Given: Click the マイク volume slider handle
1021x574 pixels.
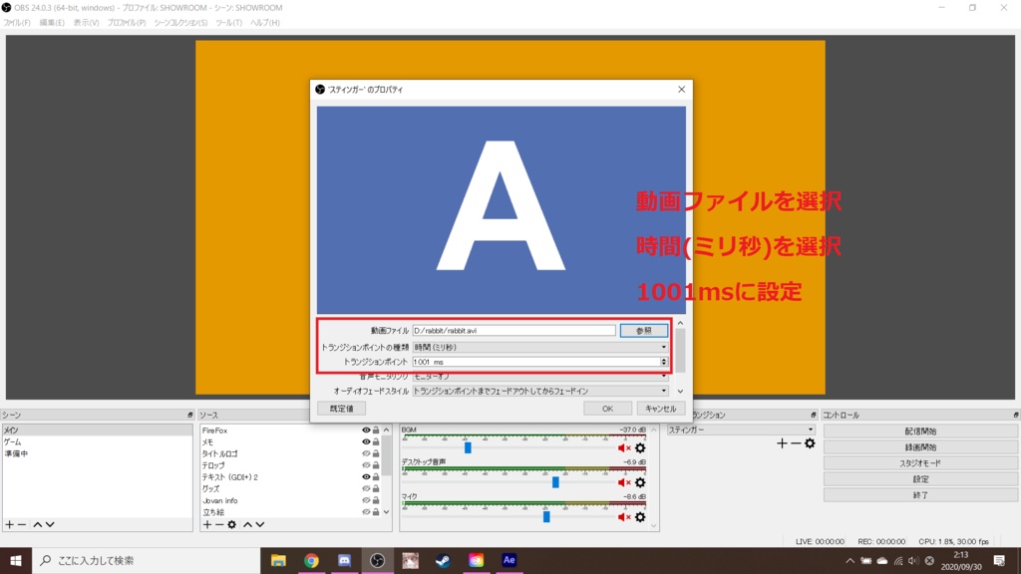Looking at the screenshot, I should (545, 517).
